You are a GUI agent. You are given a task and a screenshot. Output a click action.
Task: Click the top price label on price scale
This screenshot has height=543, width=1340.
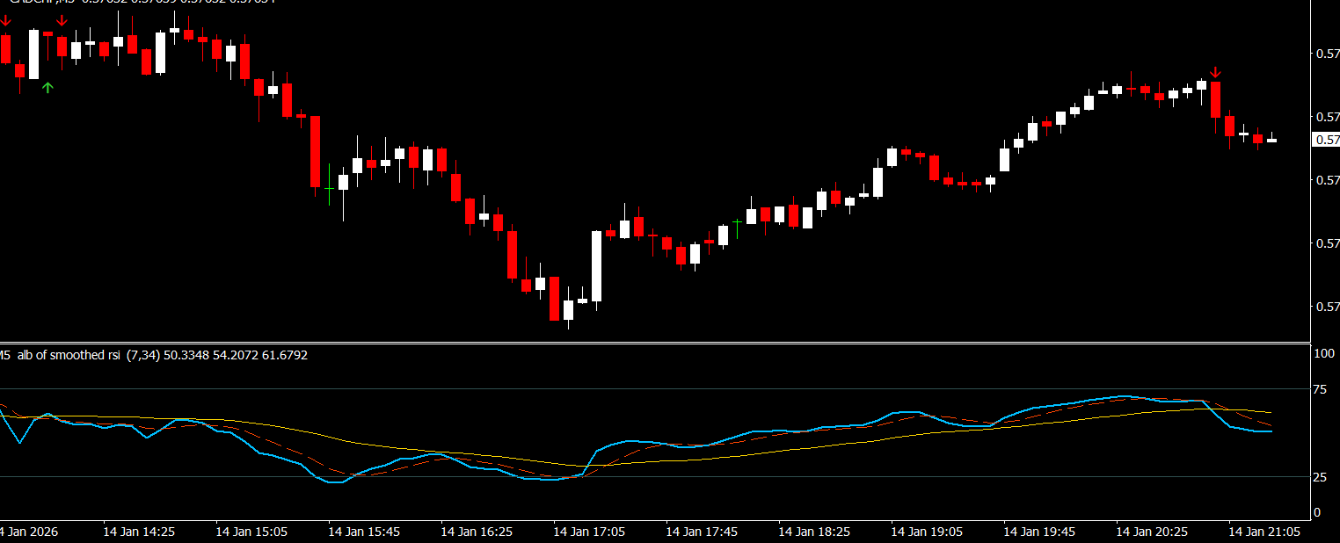click(1325, 54)
